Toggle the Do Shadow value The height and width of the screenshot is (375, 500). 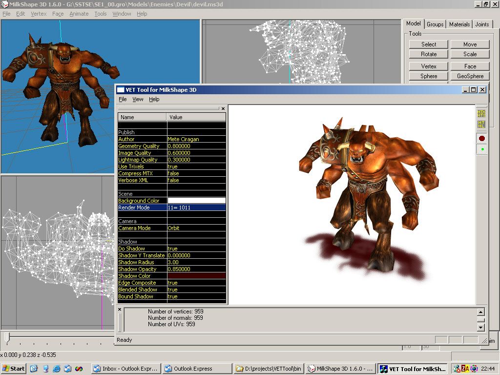pos(196,249)
